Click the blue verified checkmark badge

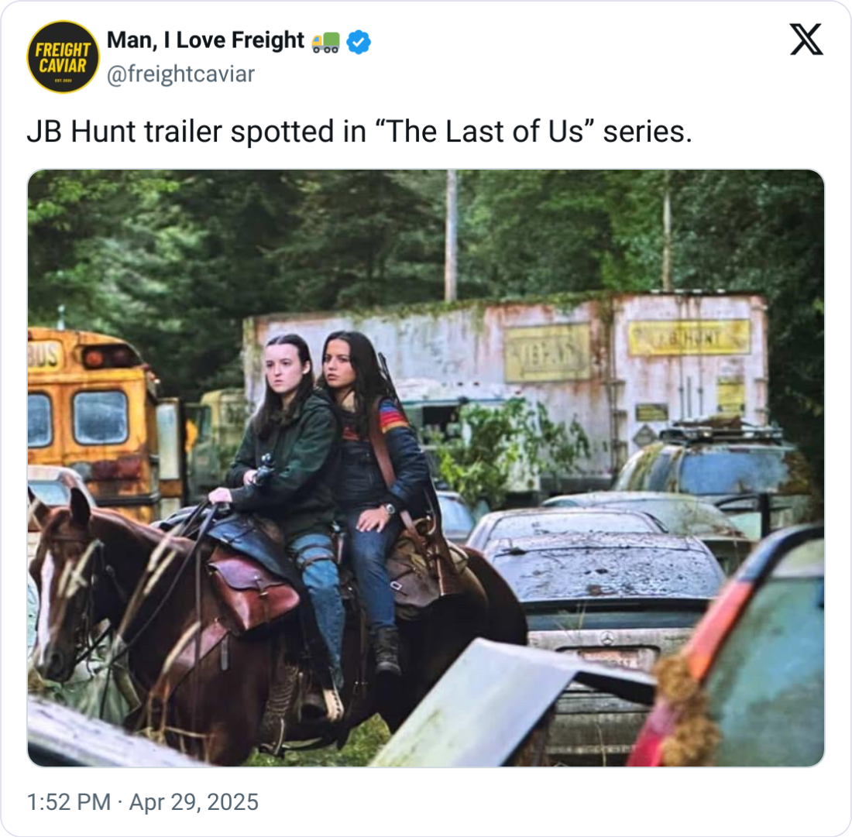click(x=359, y=42)
